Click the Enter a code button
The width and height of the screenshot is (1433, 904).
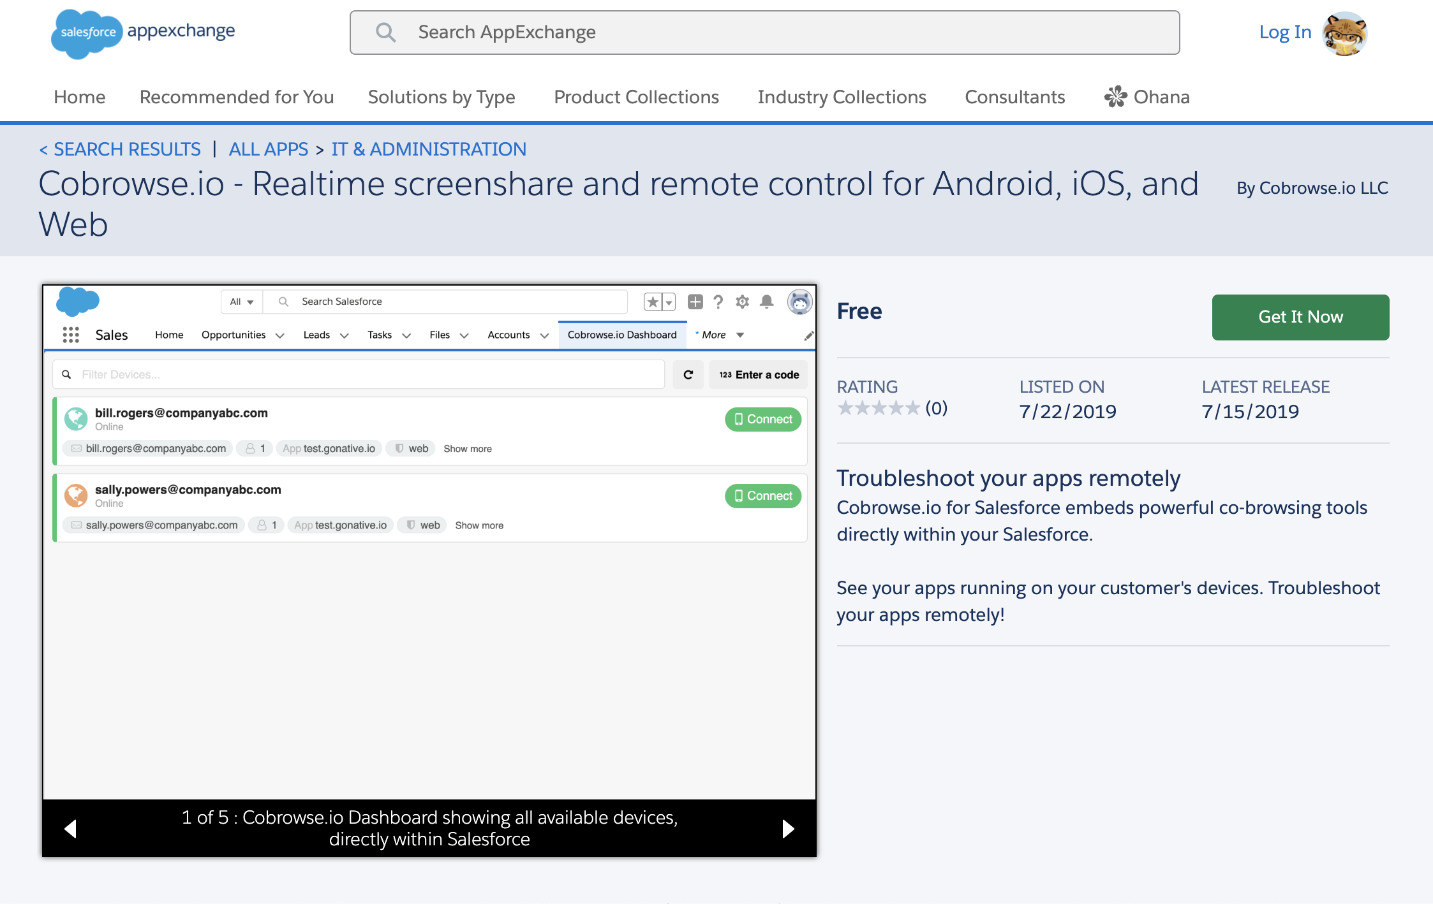(x=759, y=375)
